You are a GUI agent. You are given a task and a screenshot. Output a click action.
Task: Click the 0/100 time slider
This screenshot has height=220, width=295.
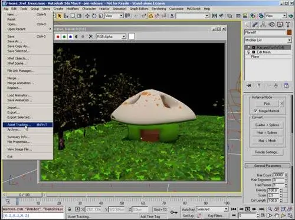point(25,195)
